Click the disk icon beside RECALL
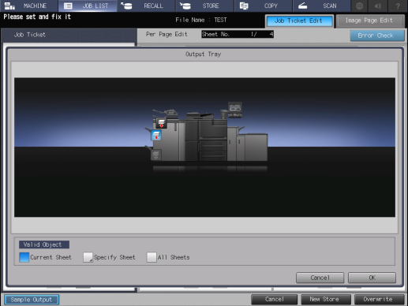 click(126, 6)
